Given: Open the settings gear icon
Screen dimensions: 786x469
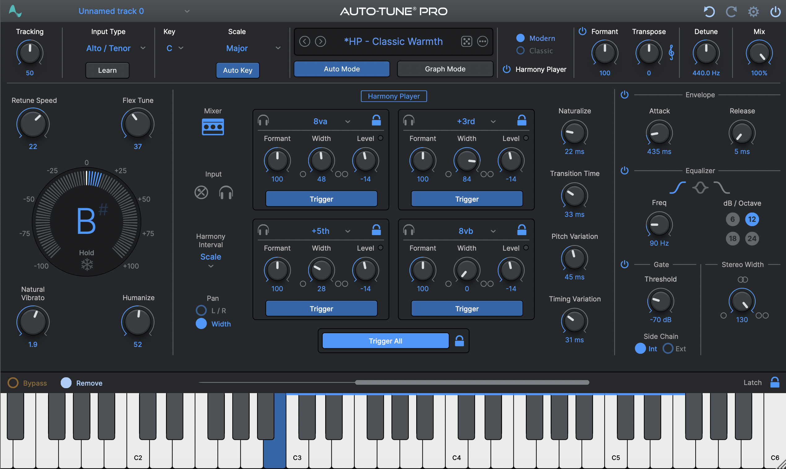Looking at the screenshot, I should (x=753, y=12).
